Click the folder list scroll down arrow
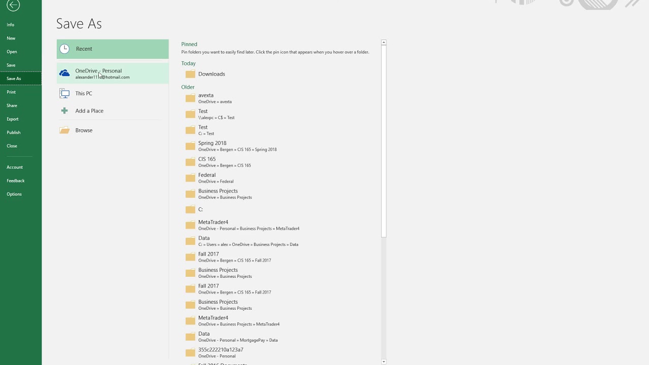 [x=383, y=361]
